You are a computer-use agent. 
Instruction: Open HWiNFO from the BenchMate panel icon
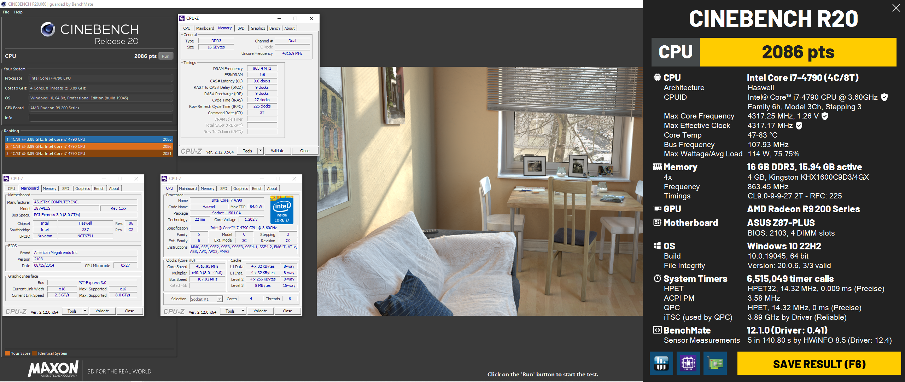(661, 363)
